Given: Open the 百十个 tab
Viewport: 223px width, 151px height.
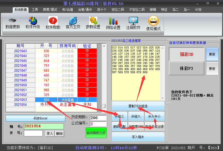Looking at the screenshot, I should (x=102, y=10).
